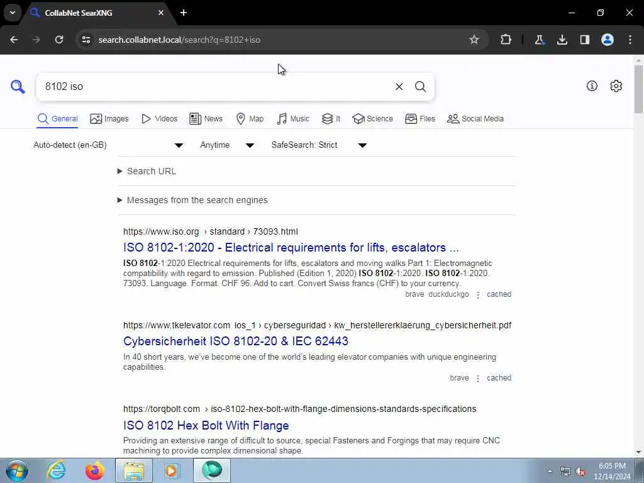This screenshot has height=483, width=644.
Task: Open Chrome three-dot menu
Action: [630, 40]
